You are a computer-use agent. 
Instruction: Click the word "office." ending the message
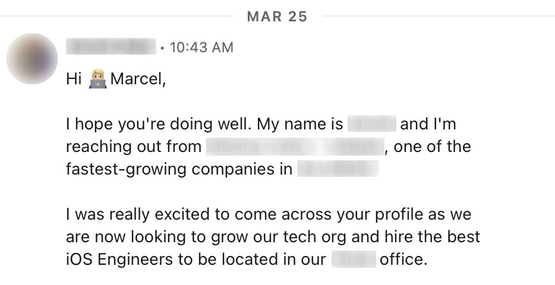pyautogui.click(x=403, y=259)
